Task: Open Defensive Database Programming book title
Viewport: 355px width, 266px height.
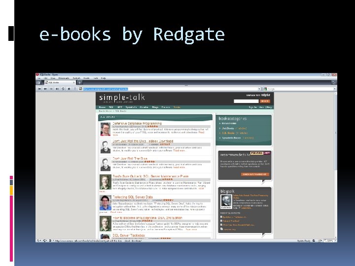Action: (137, 123)
